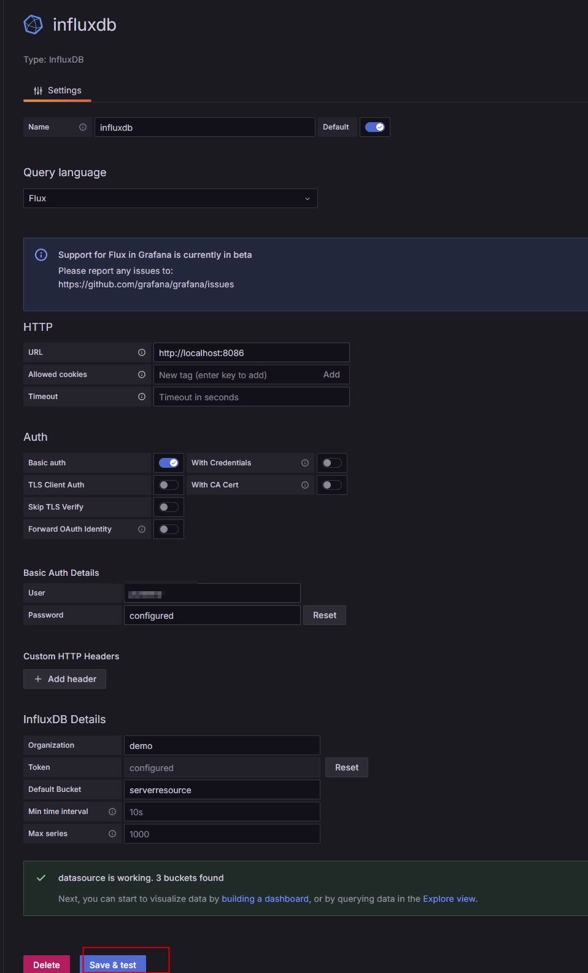Click the green success checkmark icon

(41, 878)
